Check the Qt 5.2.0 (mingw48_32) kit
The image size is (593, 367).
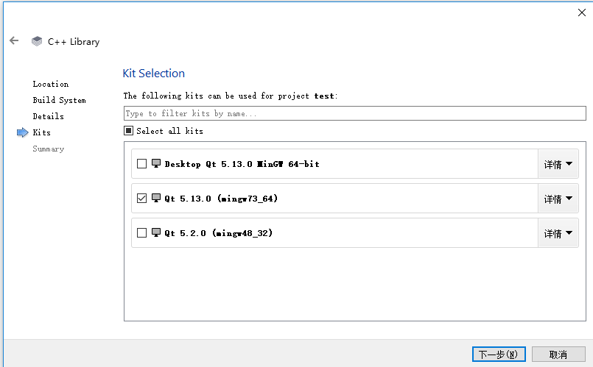(x=142, y=233)
